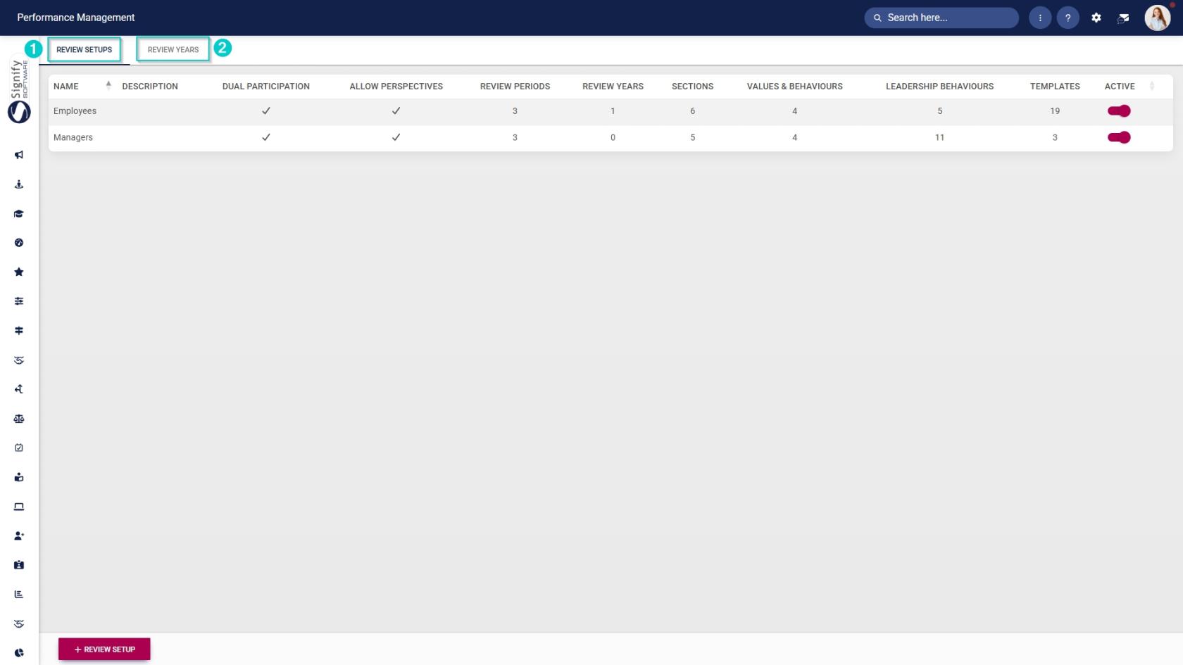The height and width of the screenshot is (665, 1183).
Task: Sort the table by the Name column arrow
Action: (x=108, y=86)
